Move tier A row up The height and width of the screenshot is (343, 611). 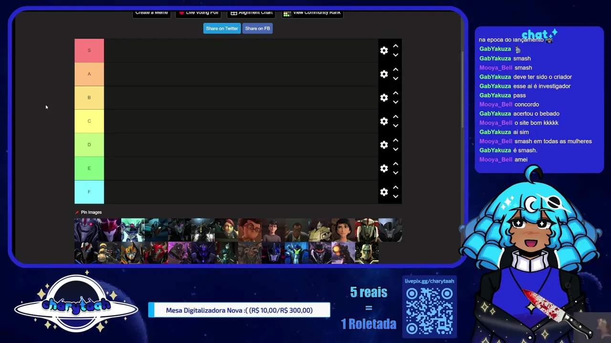coord(395,70)
